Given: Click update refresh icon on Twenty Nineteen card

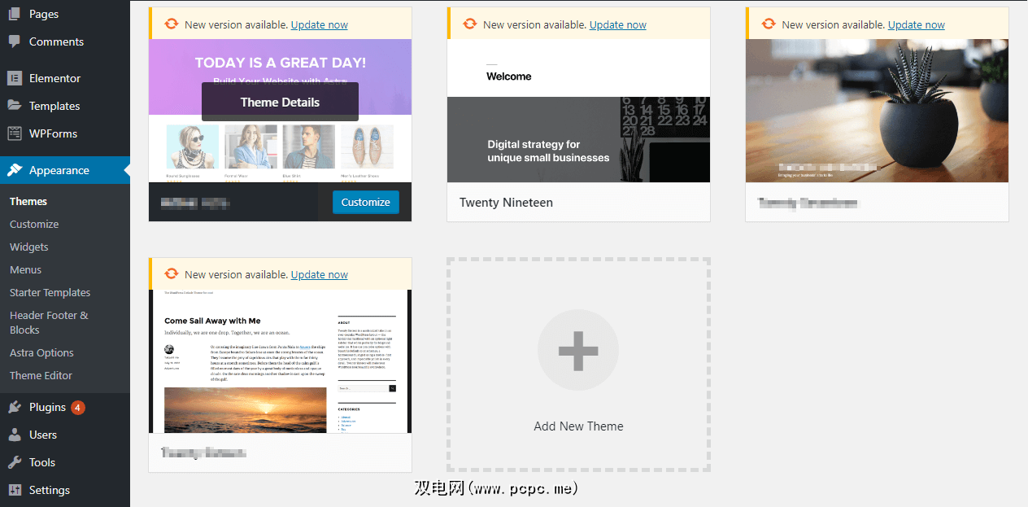Looking at the screenshot, I should click(x=470, y=24).
